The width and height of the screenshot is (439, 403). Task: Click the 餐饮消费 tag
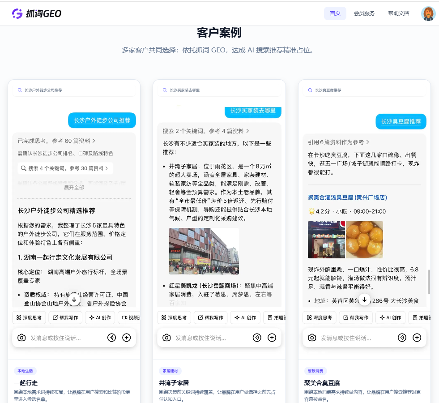tap(315, 371)
